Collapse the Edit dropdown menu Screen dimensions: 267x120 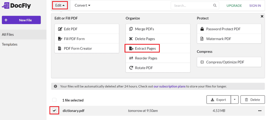pos(60,6)
